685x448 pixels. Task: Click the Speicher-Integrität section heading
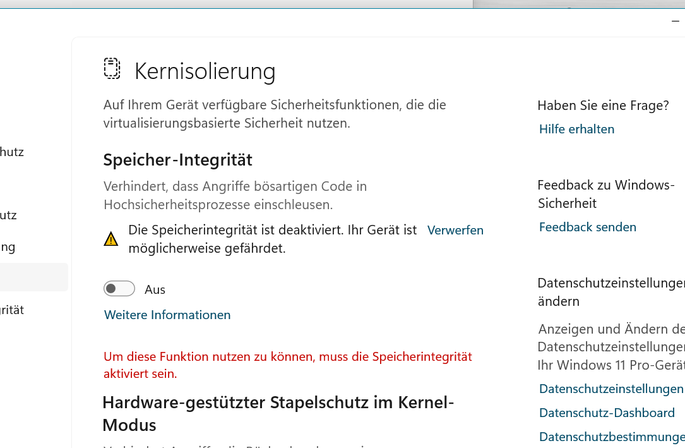pos(177,160)
